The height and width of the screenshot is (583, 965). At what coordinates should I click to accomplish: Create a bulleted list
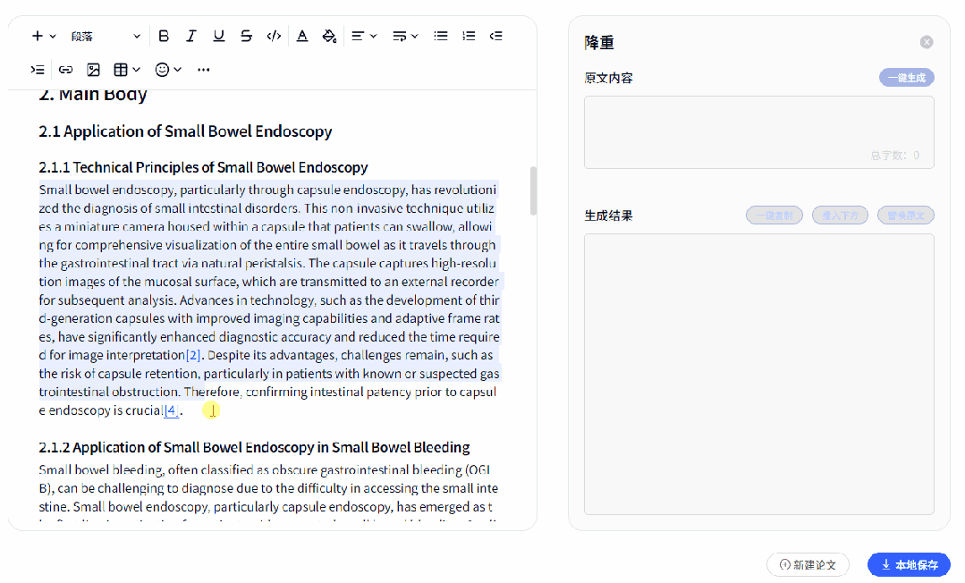tap(441, 36)
